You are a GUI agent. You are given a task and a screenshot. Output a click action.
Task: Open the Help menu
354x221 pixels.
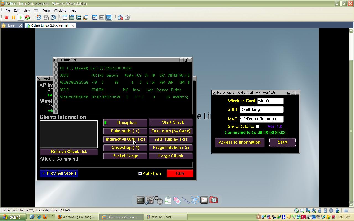click(x=73, y=10)
